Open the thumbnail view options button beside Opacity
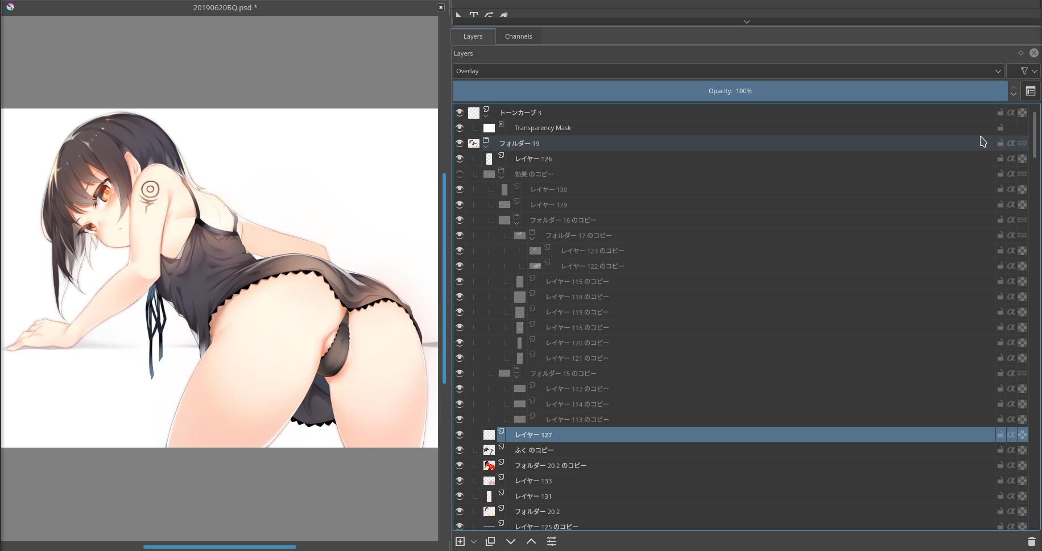Screen dimensions: 1042x551 click(x=1030, y=91)
